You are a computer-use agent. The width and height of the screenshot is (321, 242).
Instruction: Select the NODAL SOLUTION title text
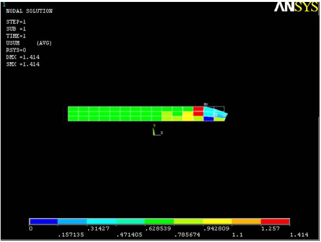click(x=29, y=11)
